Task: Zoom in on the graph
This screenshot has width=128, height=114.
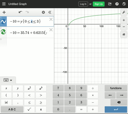Action: tap(124, 20)
